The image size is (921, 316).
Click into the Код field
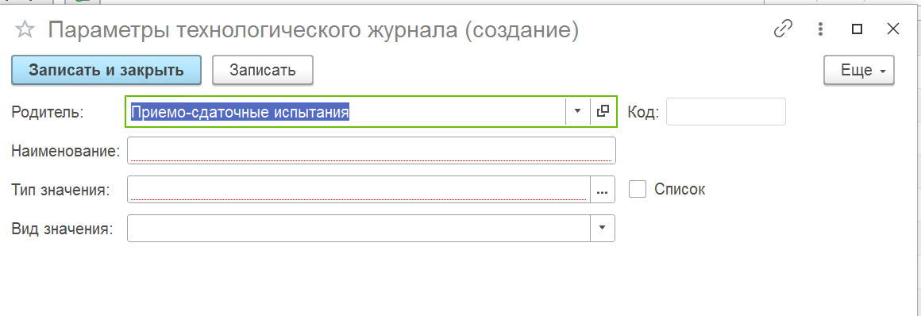726,112
